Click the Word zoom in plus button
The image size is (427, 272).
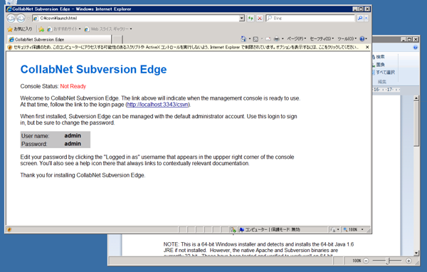408,261
